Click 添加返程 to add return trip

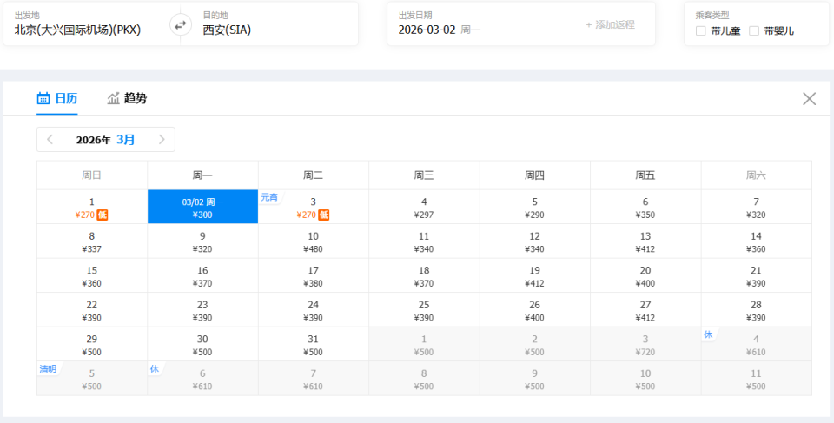[x=610, y=24]
